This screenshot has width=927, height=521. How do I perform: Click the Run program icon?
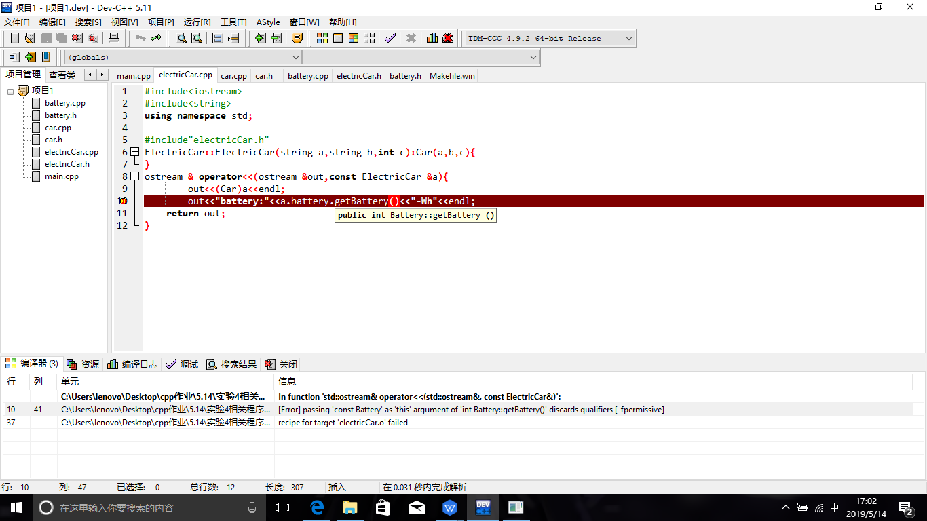pyautogui.click(x=338, y=38)
